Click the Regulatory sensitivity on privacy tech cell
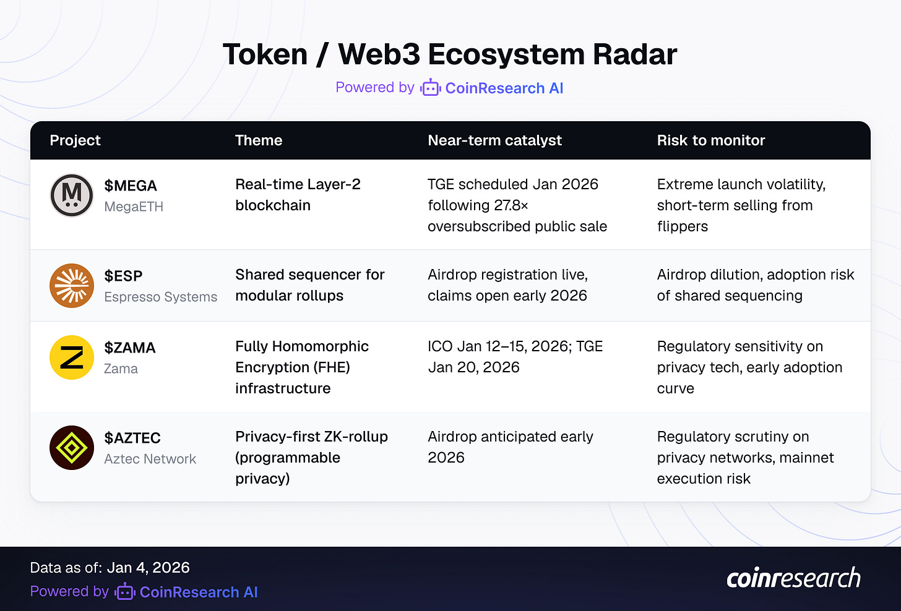The width and height of the screenshot is (901, 611). (x=750, y=367)
